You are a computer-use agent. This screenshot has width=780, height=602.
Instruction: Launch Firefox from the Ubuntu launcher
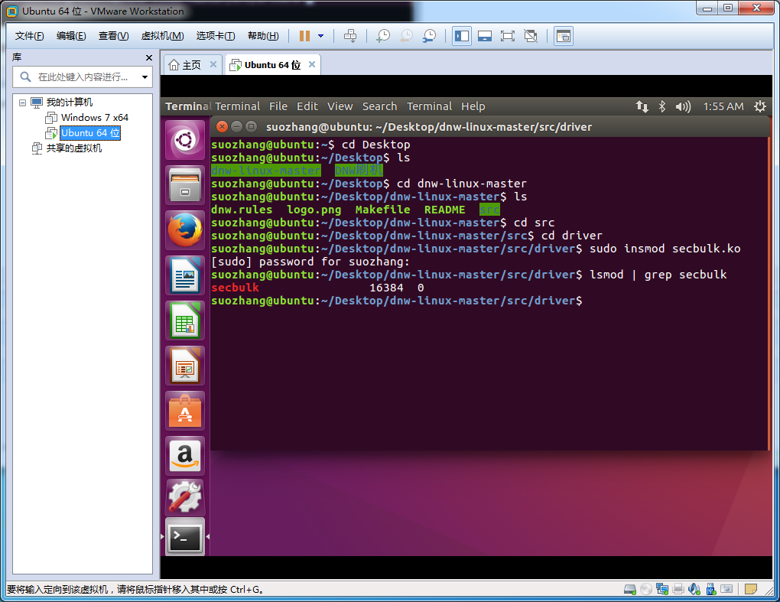[x=185, y=230]
